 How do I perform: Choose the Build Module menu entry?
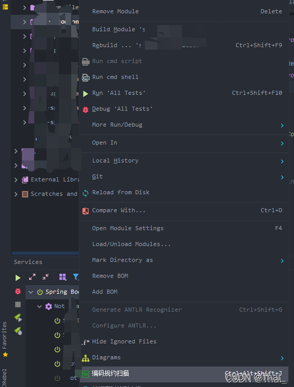point(184,29)
